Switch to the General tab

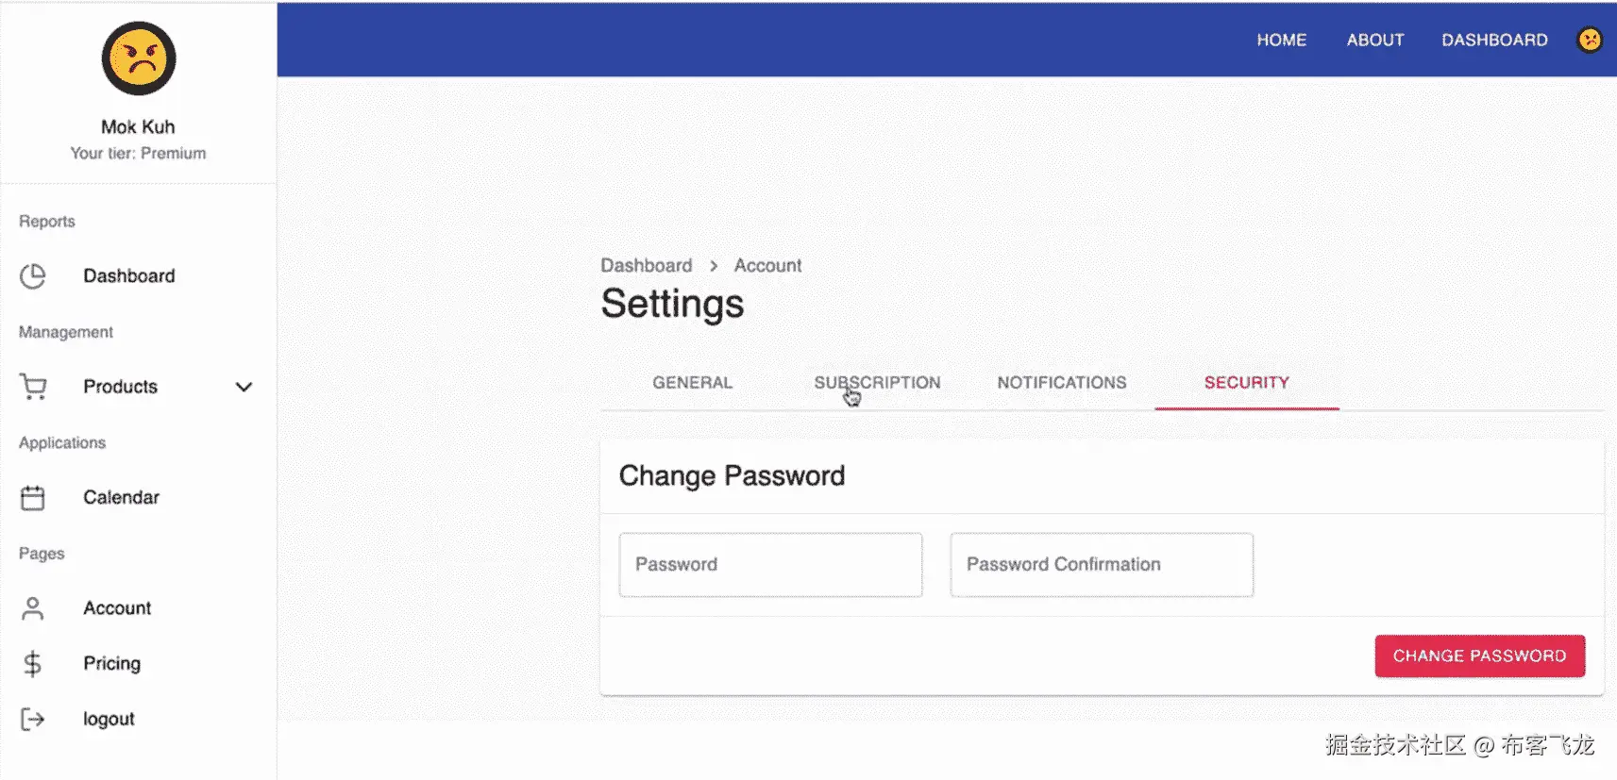(692, 383)
